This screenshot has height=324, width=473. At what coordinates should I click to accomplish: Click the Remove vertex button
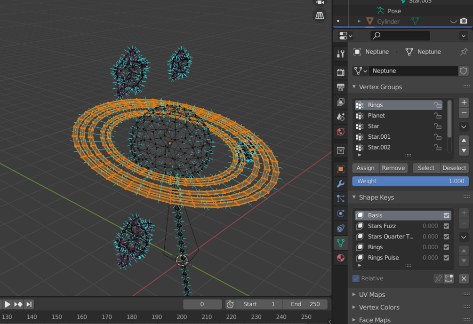(393, 168)
